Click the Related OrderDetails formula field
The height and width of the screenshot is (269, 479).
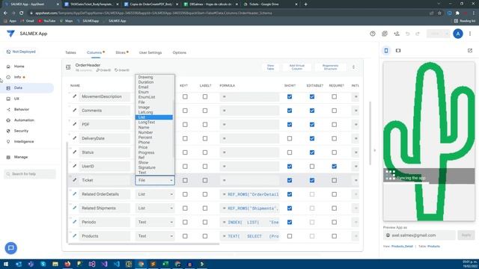[x=249, y=194]
